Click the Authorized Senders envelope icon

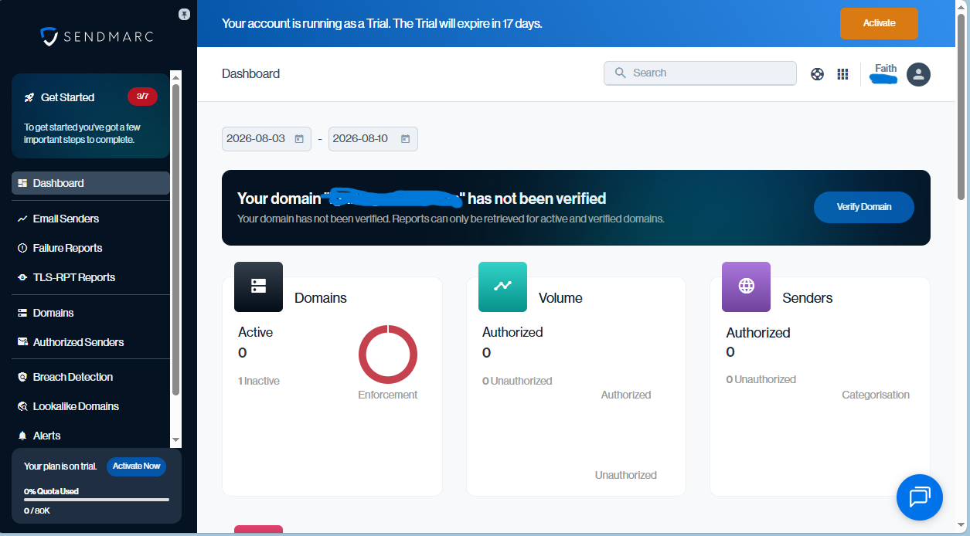coord(22,342)
